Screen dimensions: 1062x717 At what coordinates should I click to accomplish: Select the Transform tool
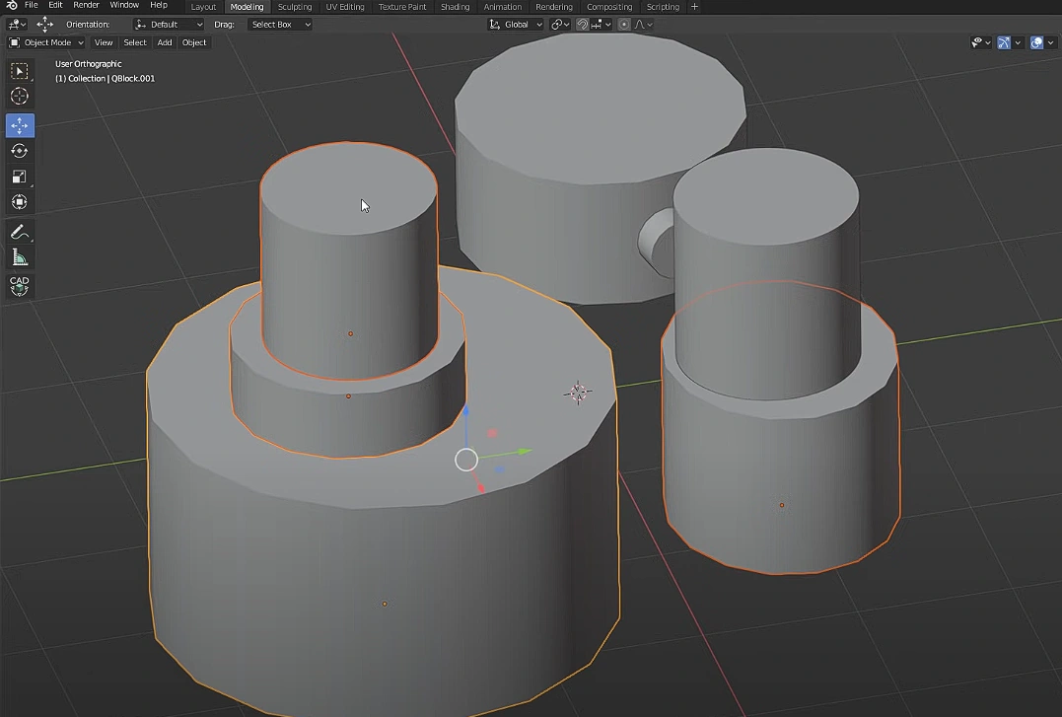[x=20, y=201]
